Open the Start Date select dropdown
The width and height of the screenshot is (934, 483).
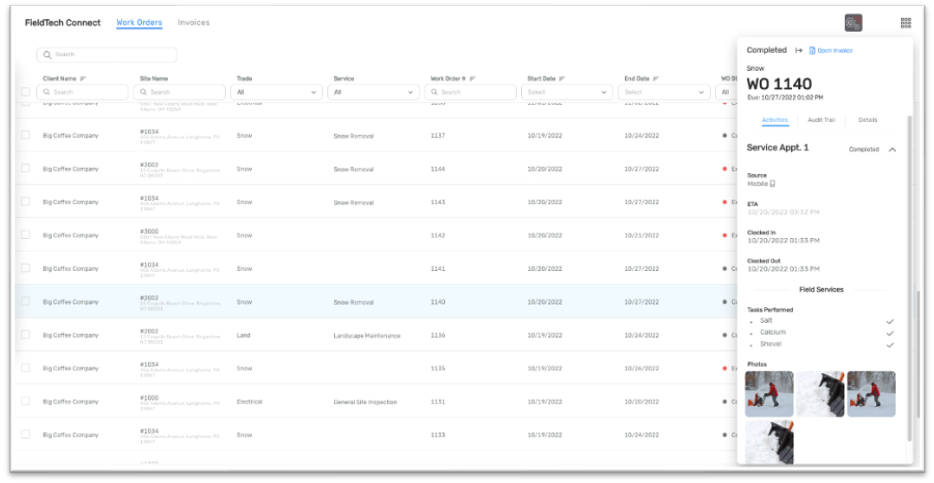click(567, 93)
